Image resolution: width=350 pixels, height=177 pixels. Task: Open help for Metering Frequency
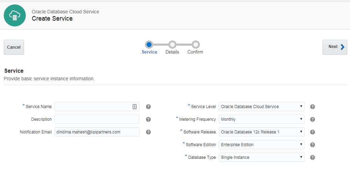tap(313, 119)
